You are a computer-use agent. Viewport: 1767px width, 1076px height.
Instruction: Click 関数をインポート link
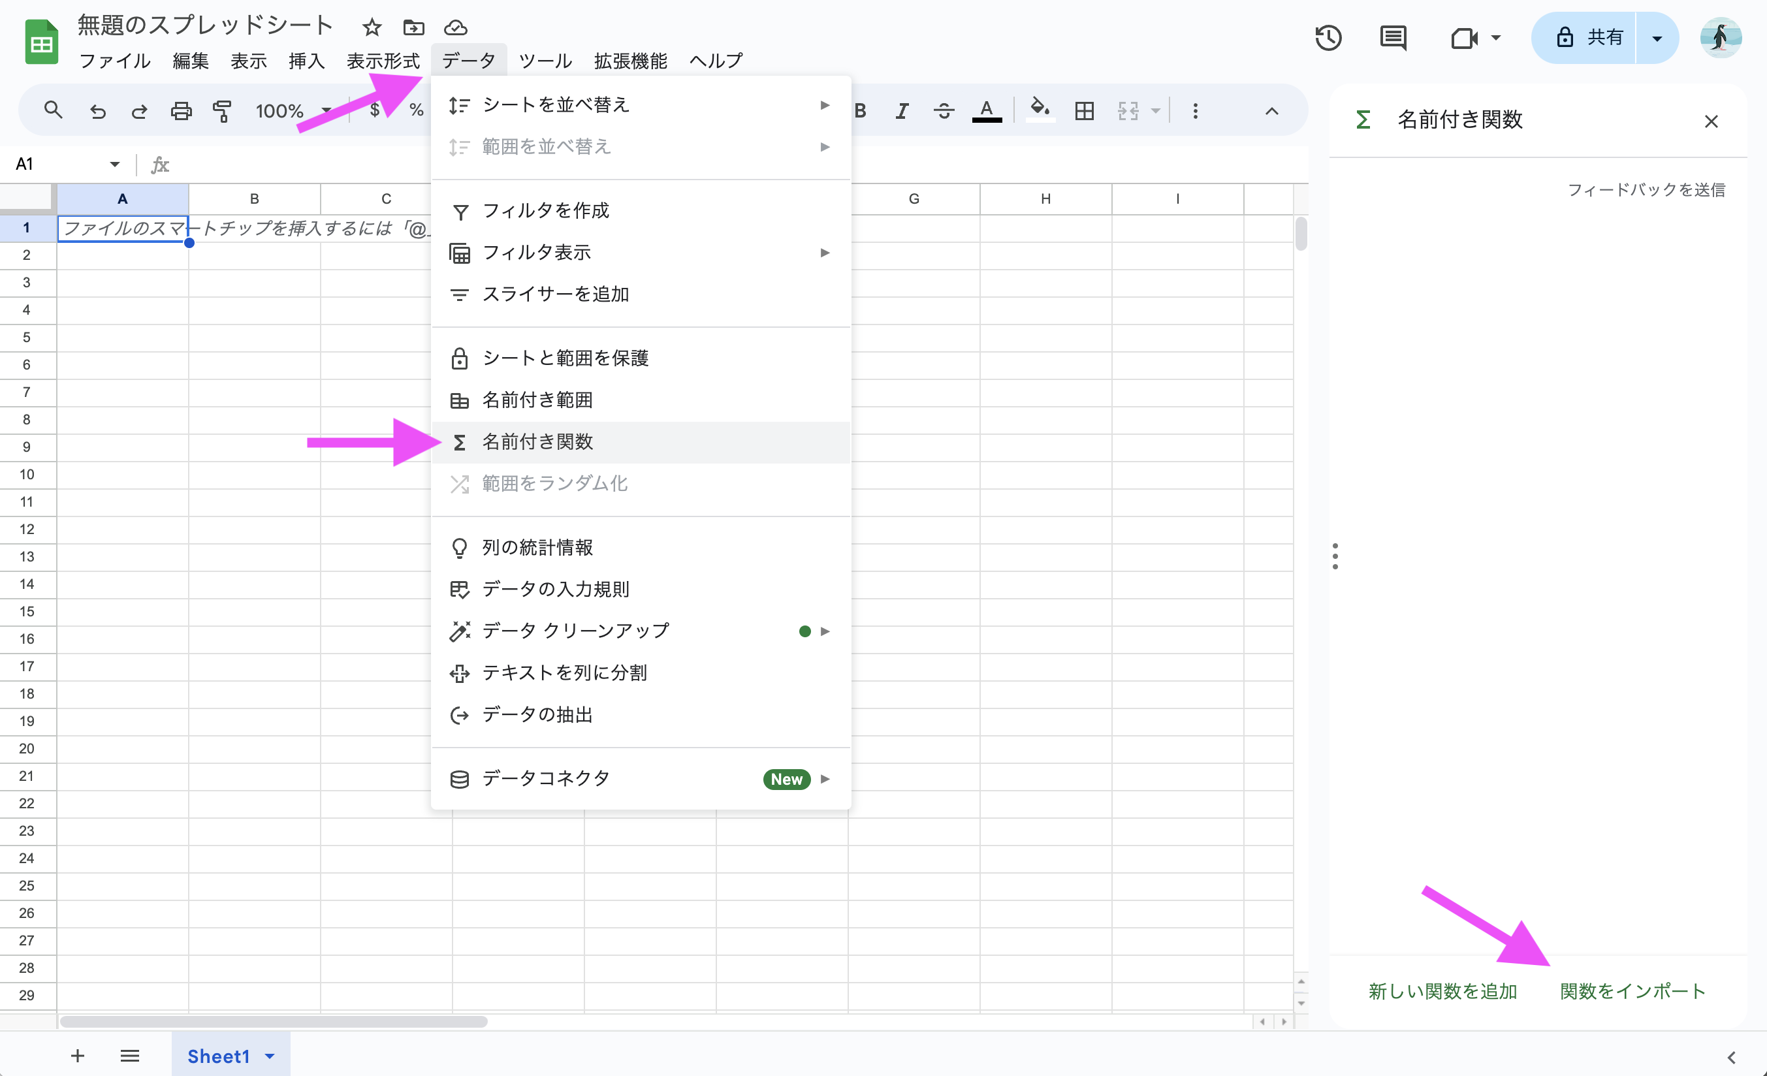click(1632, 991)
